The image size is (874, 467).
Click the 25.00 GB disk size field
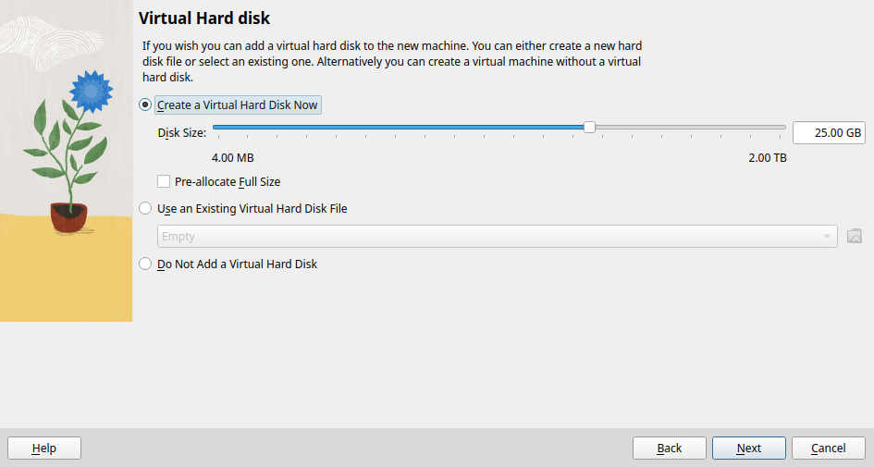pyautogui.click(x=829, y=132)
